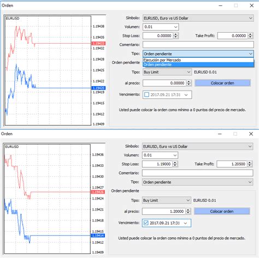Viewport: 259px width, 258px height.
Task: Close the upper Orden window
Action: tap(252, 5)
